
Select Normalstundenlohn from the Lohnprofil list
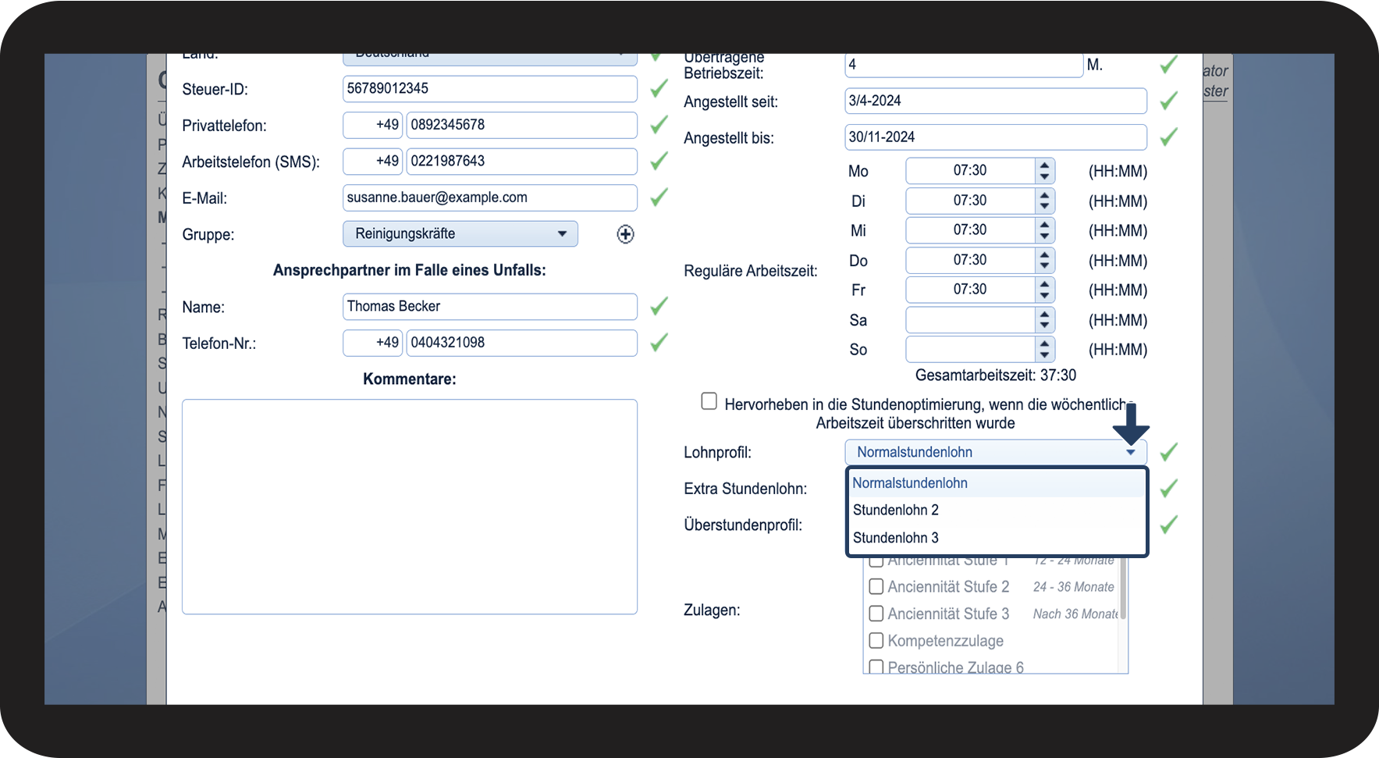[x=997, y=483]
